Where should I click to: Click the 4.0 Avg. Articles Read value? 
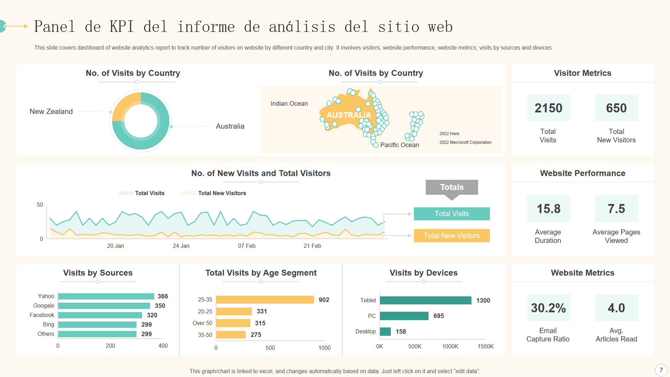click(x=616, y=308)
